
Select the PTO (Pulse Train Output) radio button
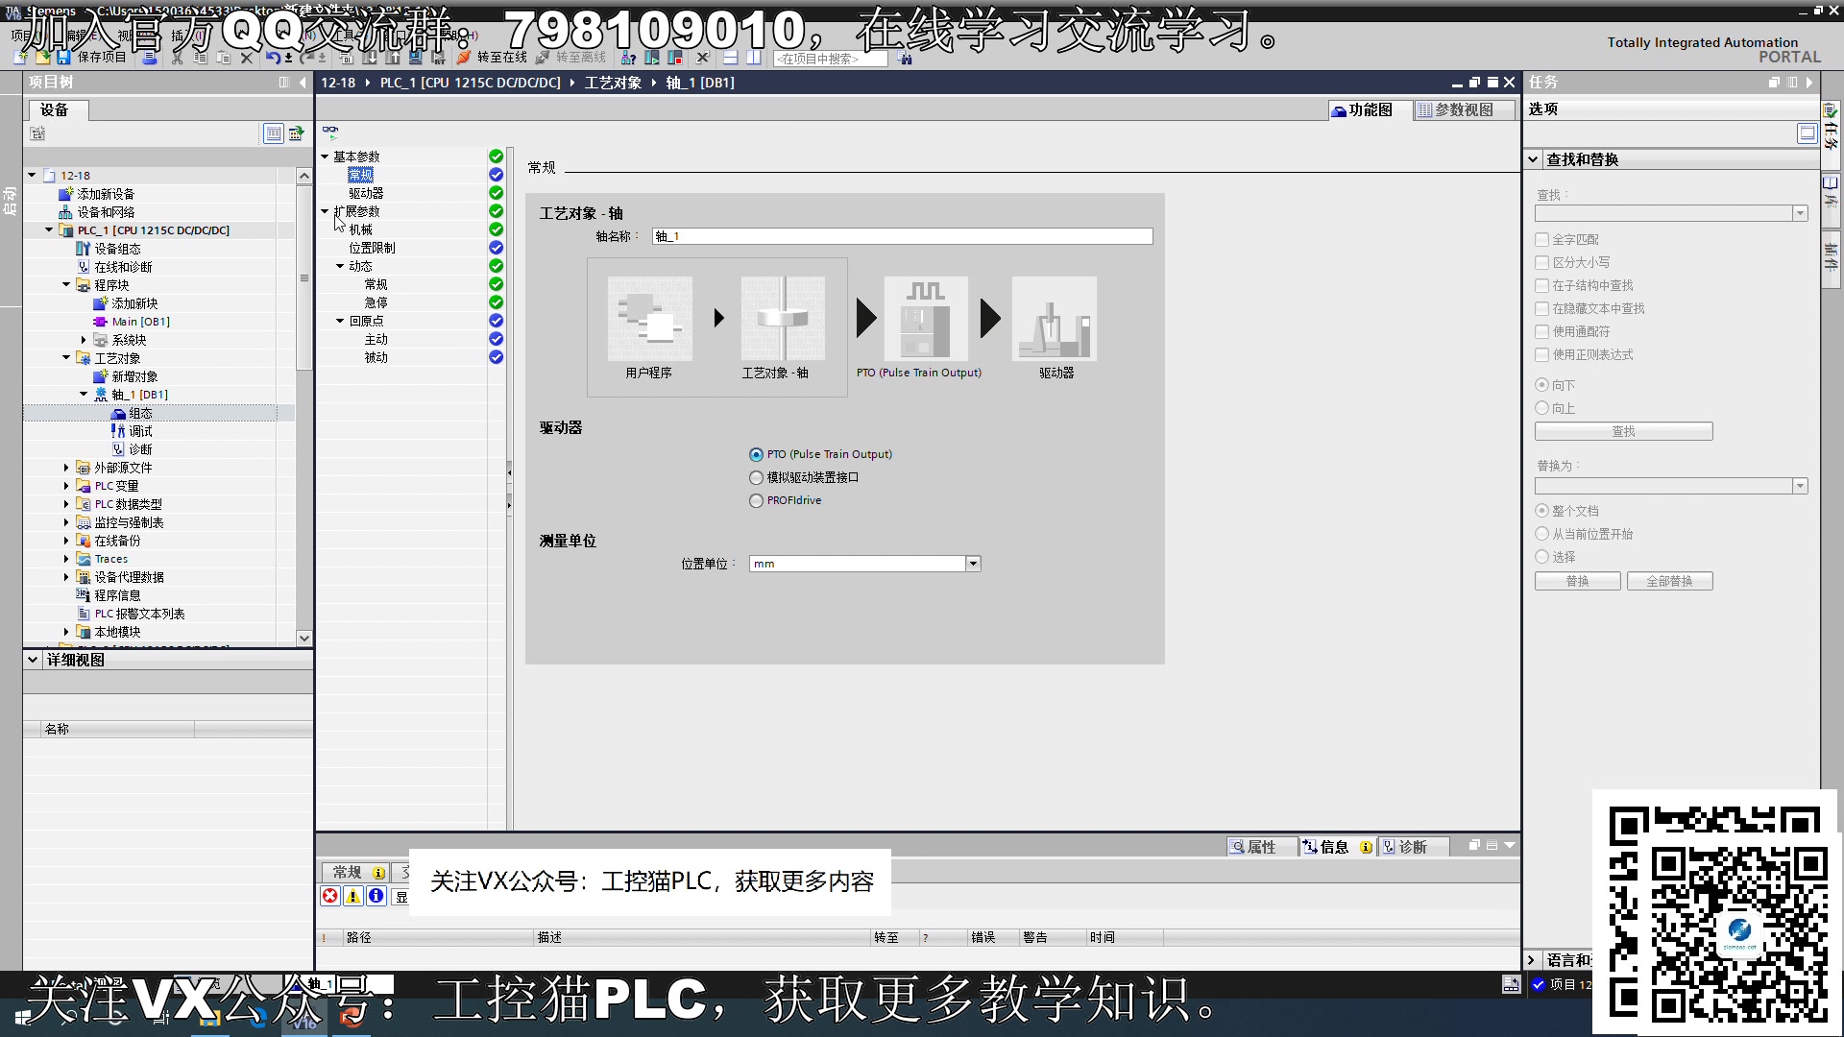[x=757, y=454]
